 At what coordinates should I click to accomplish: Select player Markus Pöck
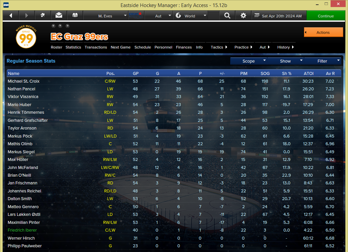pos(20,136)
